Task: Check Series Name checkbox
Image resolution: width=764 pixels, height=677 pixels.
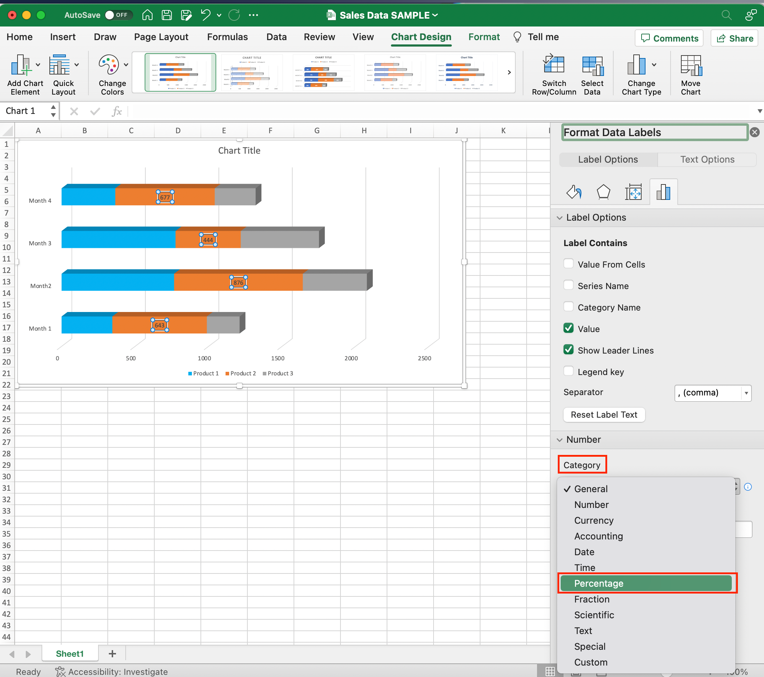Action: (569, 285)
